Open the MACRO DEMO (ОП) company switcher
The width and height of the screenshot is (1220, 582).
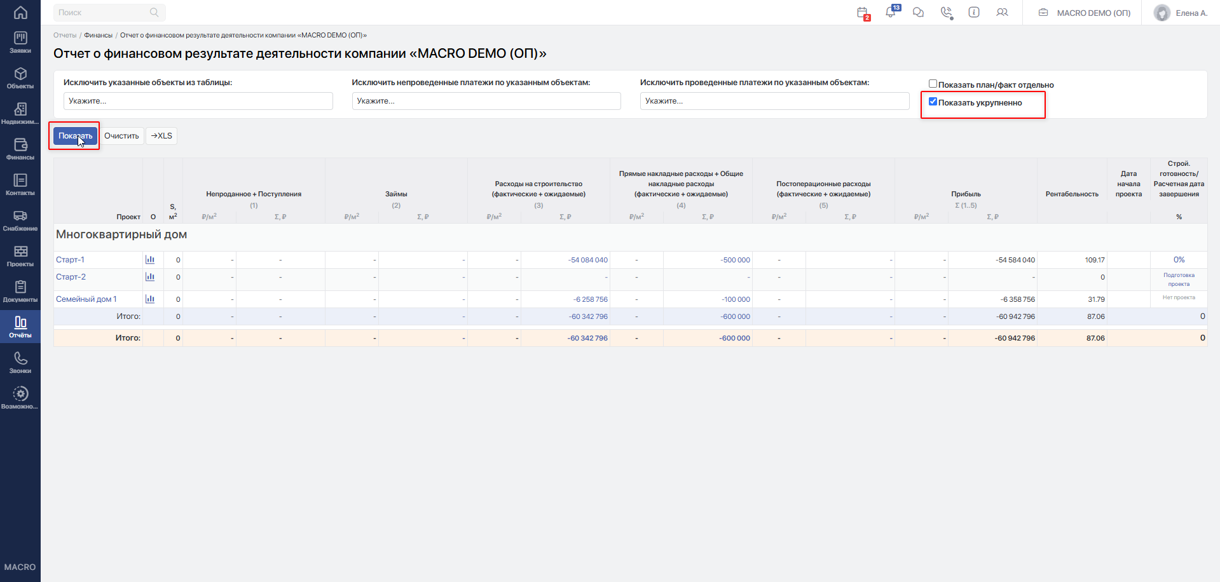coord(1085,13)
